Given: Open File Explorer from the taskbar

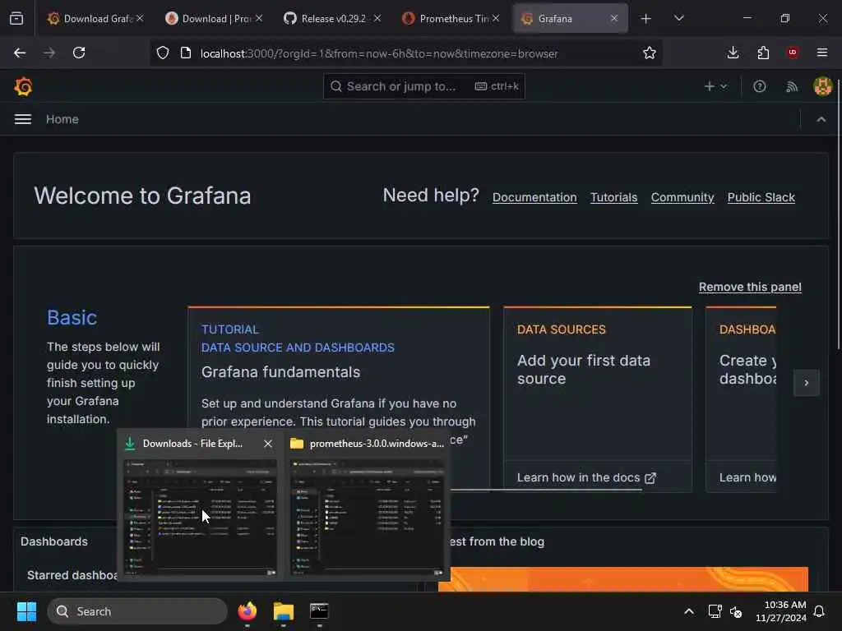Looking at the screenshot, I should point(283,611).
